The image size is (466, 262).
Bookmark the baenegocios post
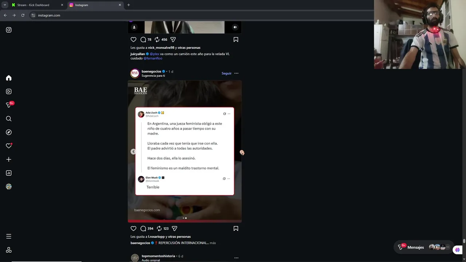[236, 229]
